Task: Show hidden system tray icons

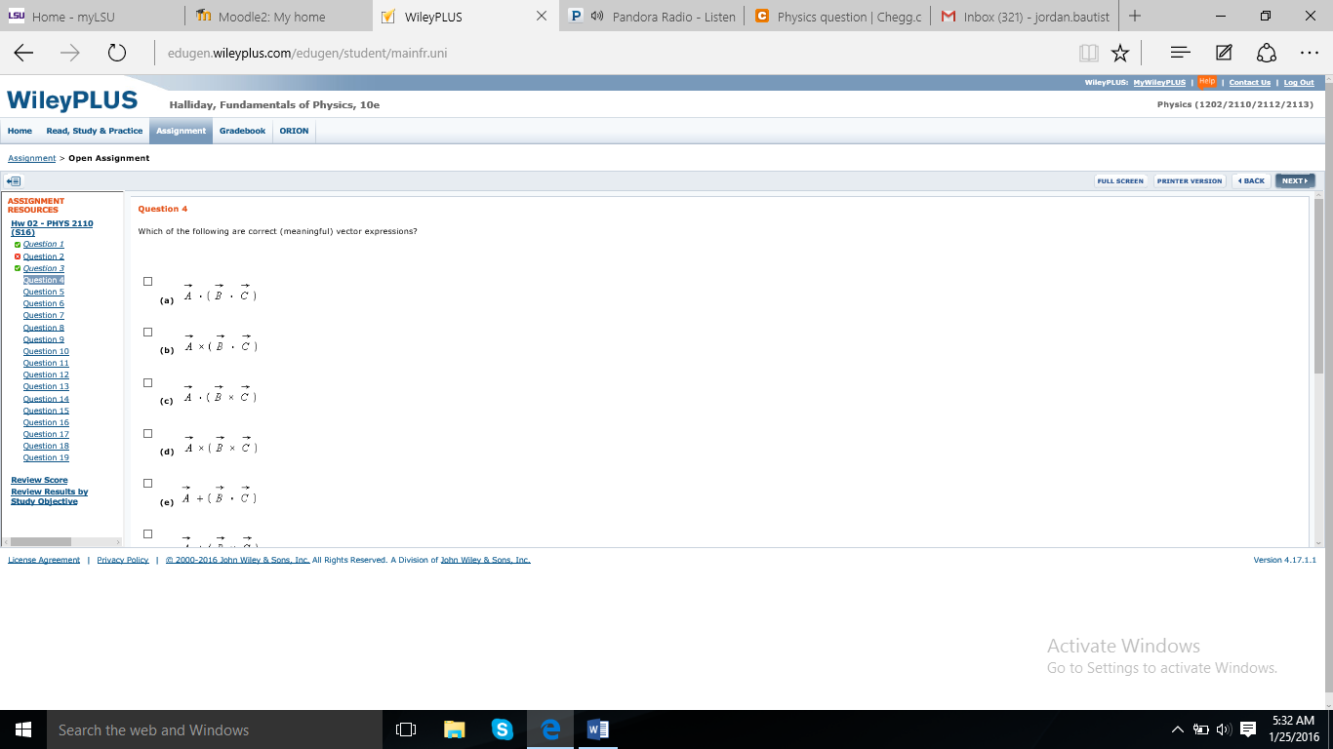Action: coord(1178,729)
